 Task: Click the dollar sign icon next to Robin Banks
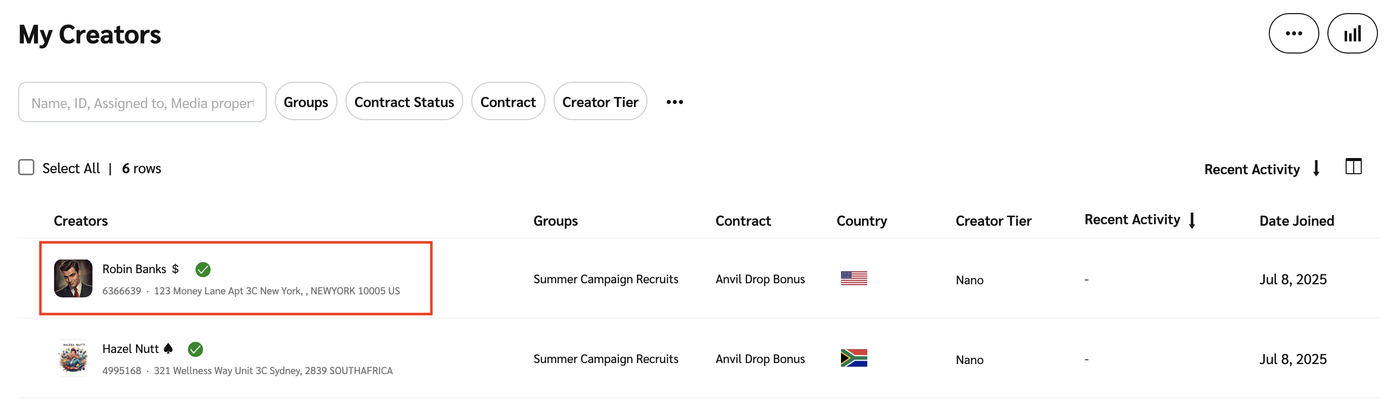[176, 269]
